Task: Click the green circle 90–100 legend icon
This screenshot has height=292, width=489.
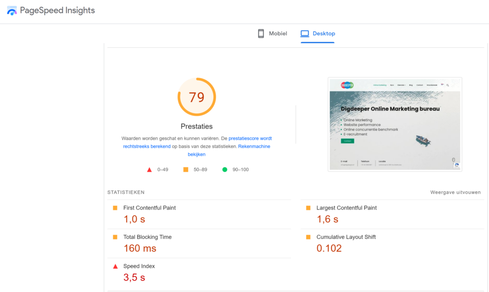Action: click(224, 169)
